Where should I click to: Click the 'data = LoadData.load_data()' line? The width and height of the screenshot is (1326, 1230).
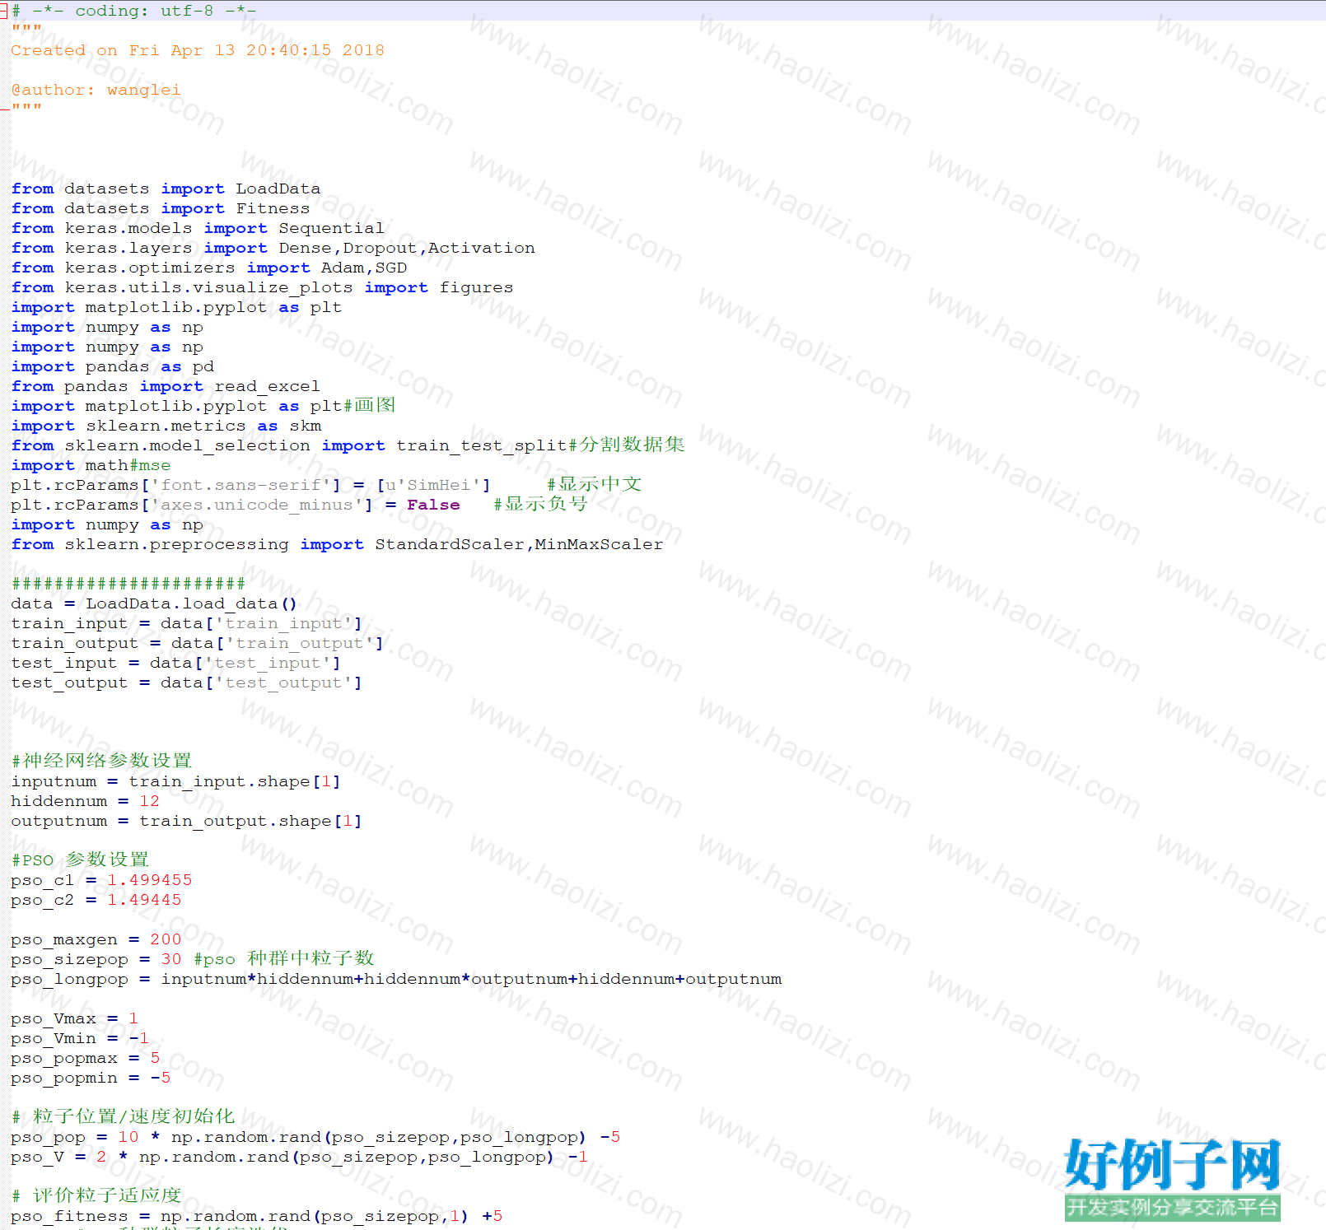click(x=154, y=603)
